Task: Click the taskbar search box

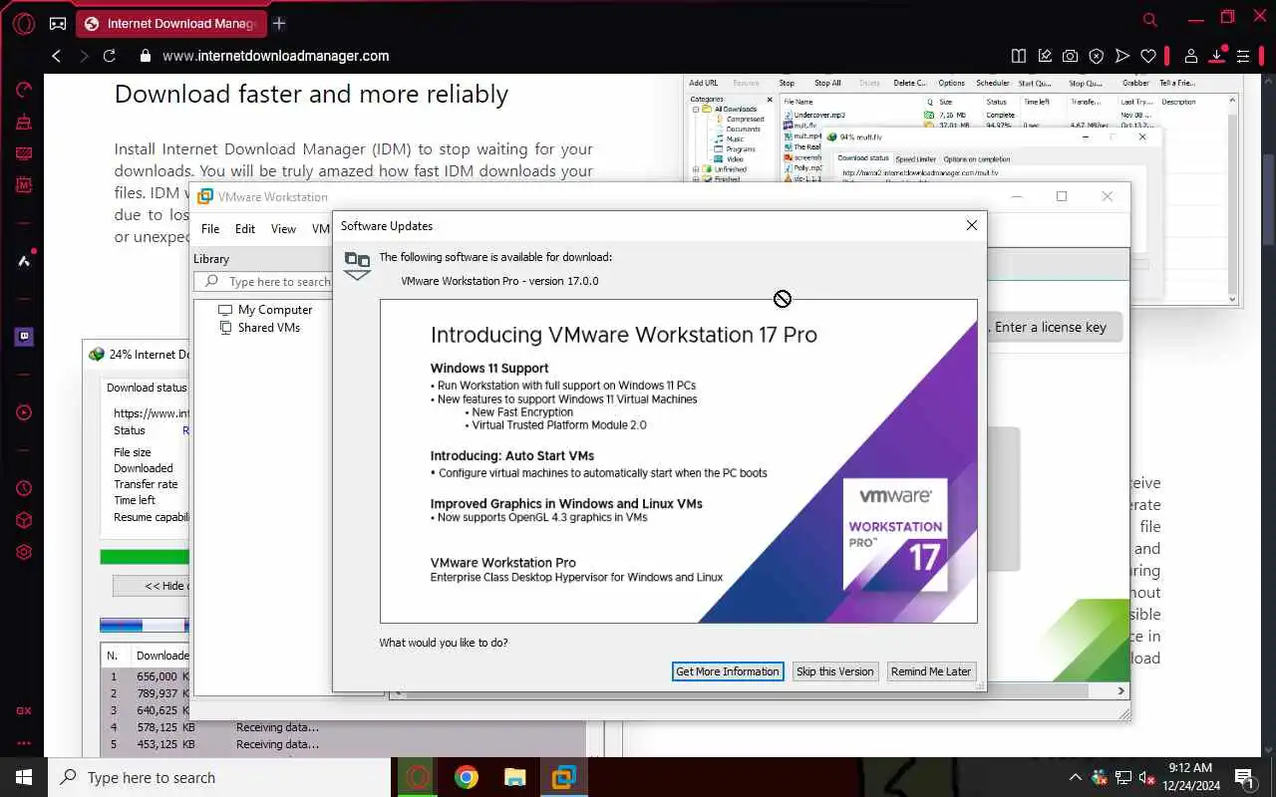Action: [x=219, y=777]
